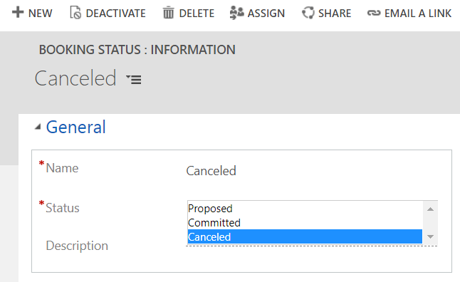
Task: Click the plus icon for New
Action: click(x=18, y=12)
